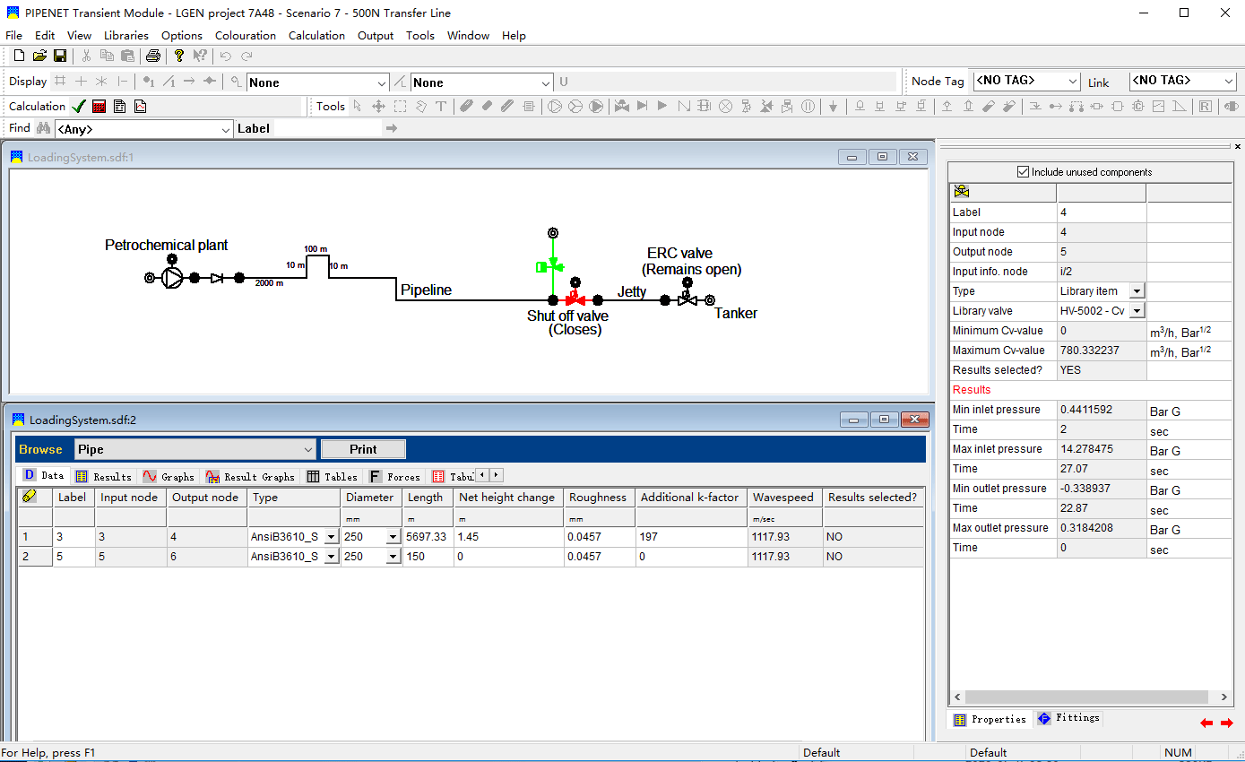Viewport: 1245px width, 762px height.
Task: Open the output report document icon
Action: (119, 106)
